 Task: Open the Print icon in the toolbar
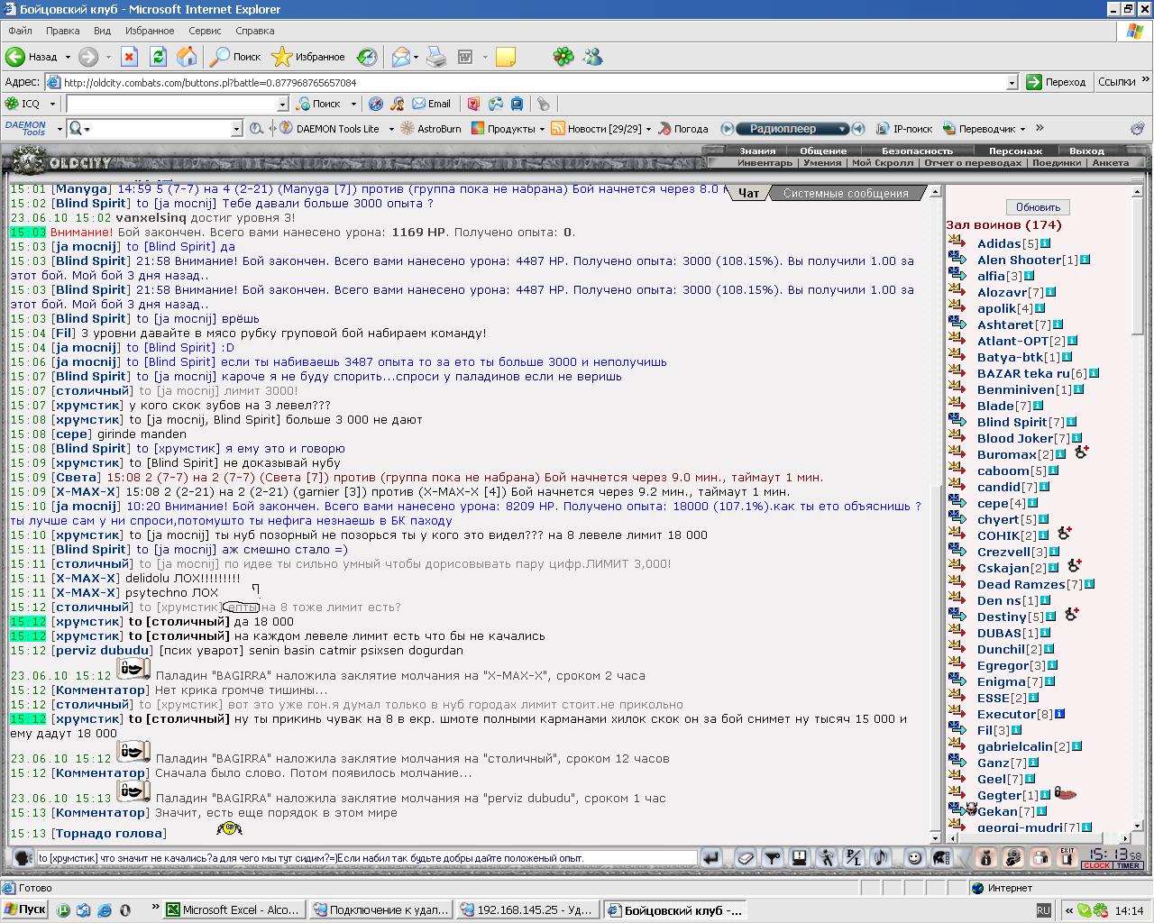point(436,57)
